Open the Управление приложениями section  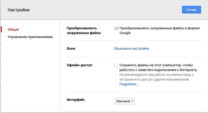point(30,37)
